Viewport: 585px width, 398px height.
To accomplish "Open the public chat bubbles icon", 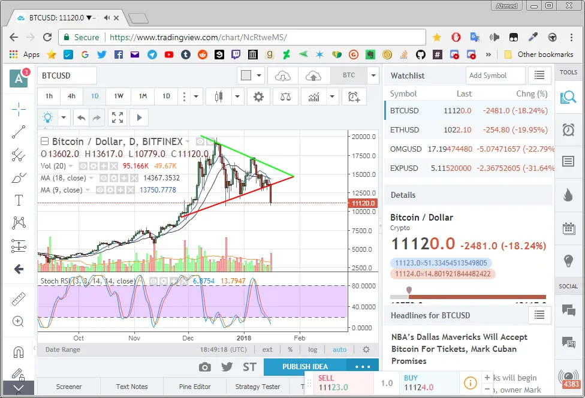I will click(569, 310).
